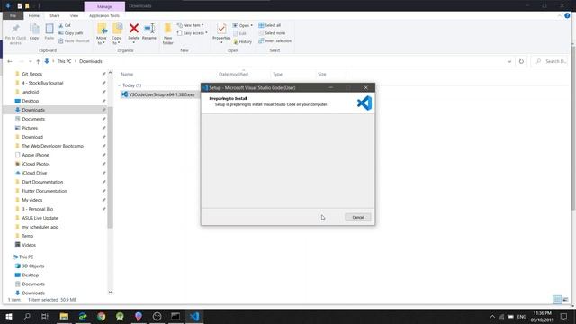
Task: Switch to the Home ribbon tab
Action: coord(34,16)
